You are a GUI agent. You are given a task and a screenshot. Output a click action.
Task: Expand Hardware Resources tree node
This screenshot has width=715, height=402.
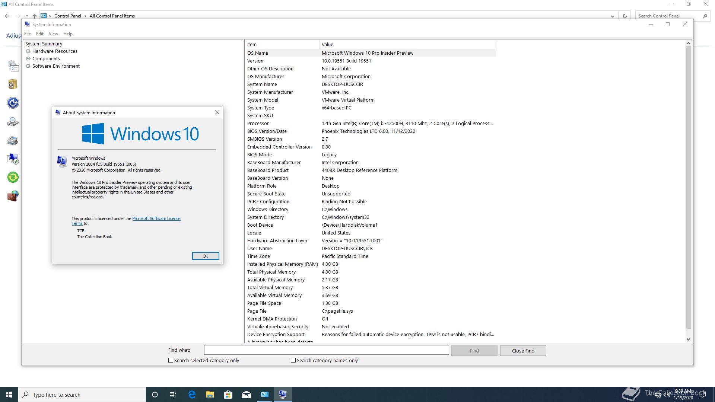coord(28,51)
